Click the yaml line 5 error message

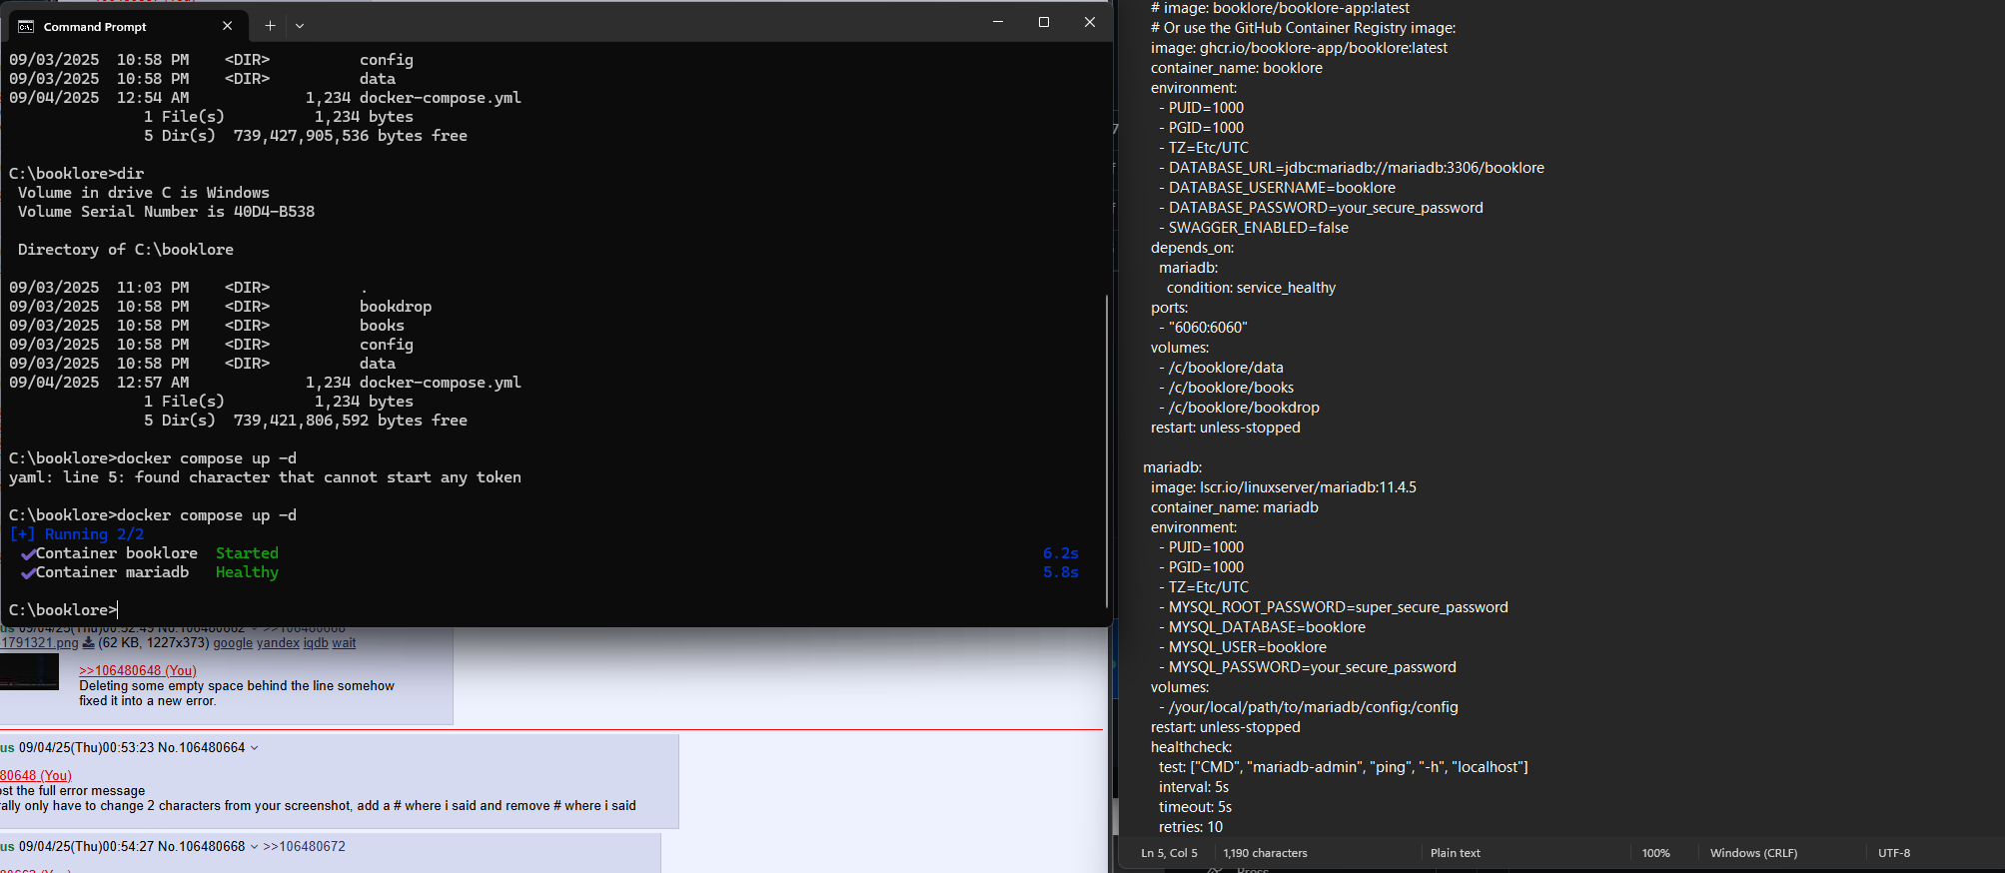[265, 477]
